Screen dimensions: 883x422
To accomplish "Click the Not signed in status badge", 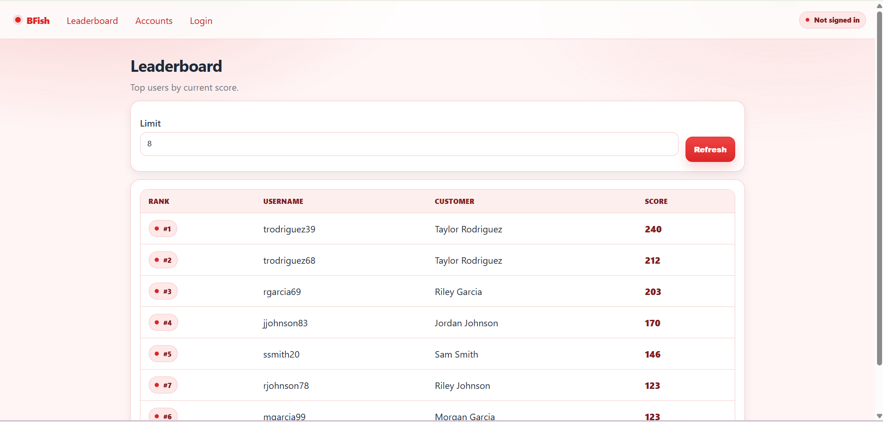I will (832, 20).
